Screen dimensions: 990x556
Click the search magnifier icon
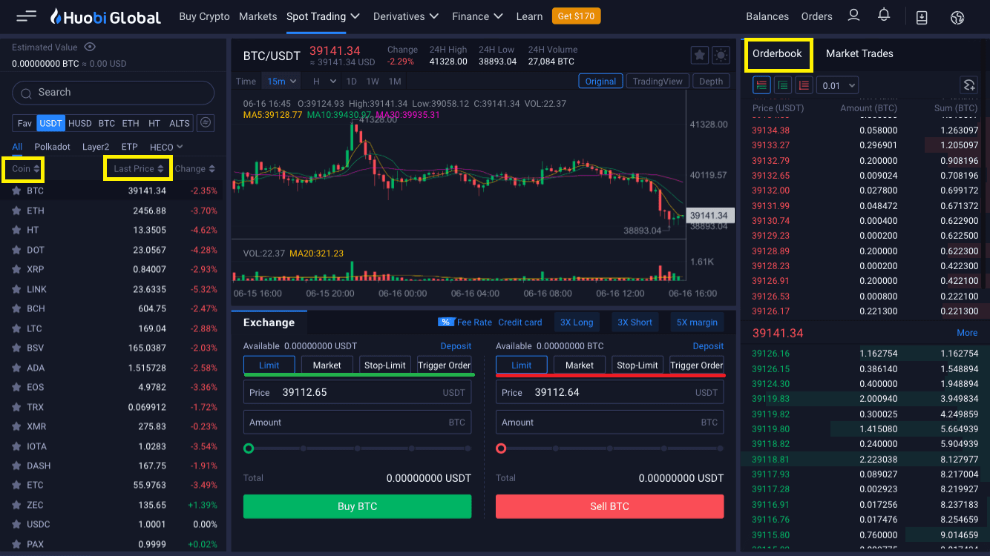(26, 93)
